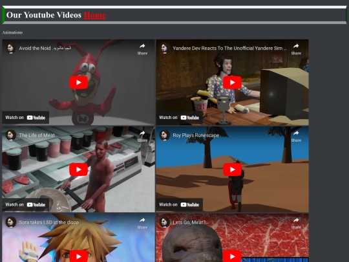Share The Life of Meat video
Image resolution: width=349 pixels, height=262 pixels.
pos(142,136)
